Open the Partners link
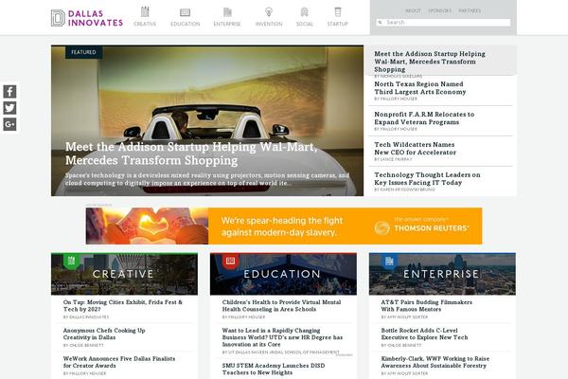This screenshot has height=379, width=568. coord(470,10)
